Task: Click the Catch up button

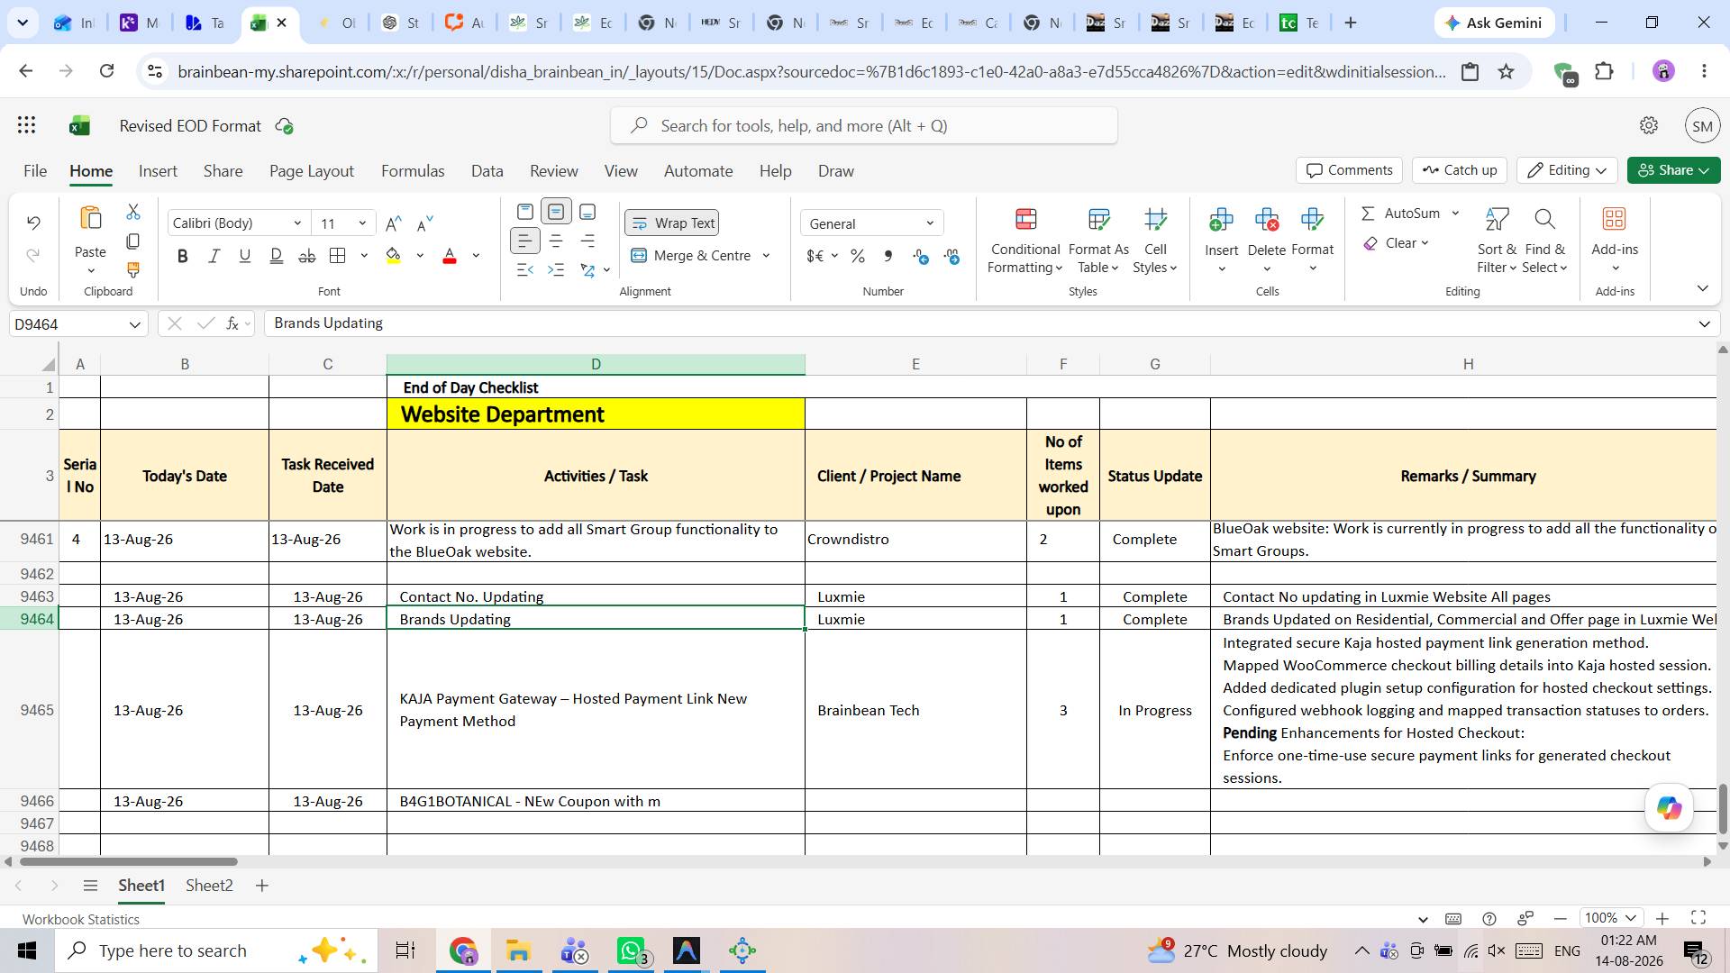Action: click(x=1460, y=170)
